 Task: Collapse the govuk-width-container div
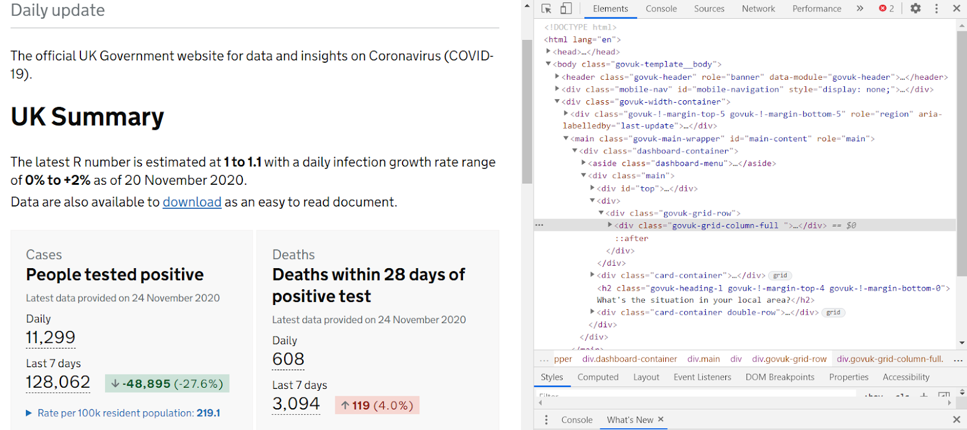(x=557, y=101)
